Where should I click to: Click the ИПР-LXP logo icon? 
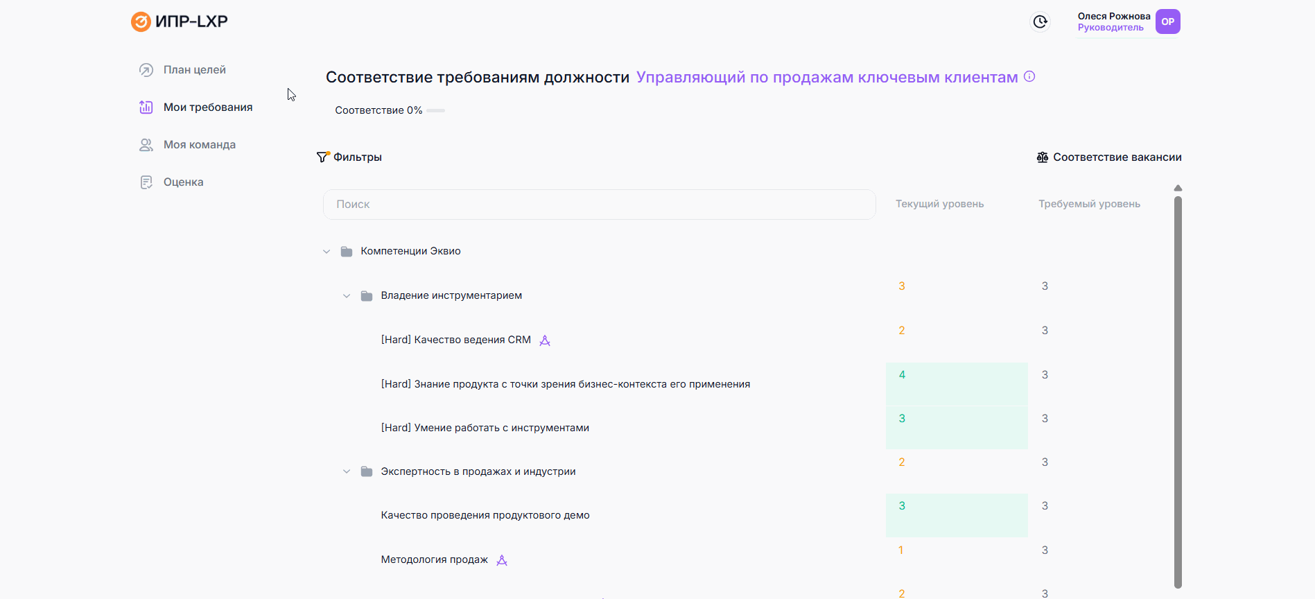(141, 21)
